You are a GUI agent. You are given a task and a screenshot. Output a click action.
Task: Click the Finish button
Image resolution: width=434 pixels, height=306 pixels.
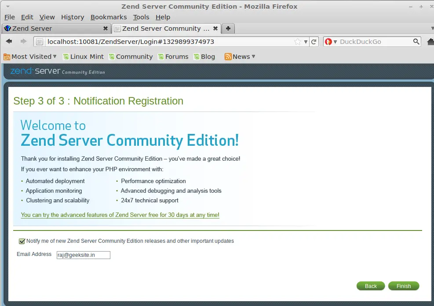click(x=404, y=286)
